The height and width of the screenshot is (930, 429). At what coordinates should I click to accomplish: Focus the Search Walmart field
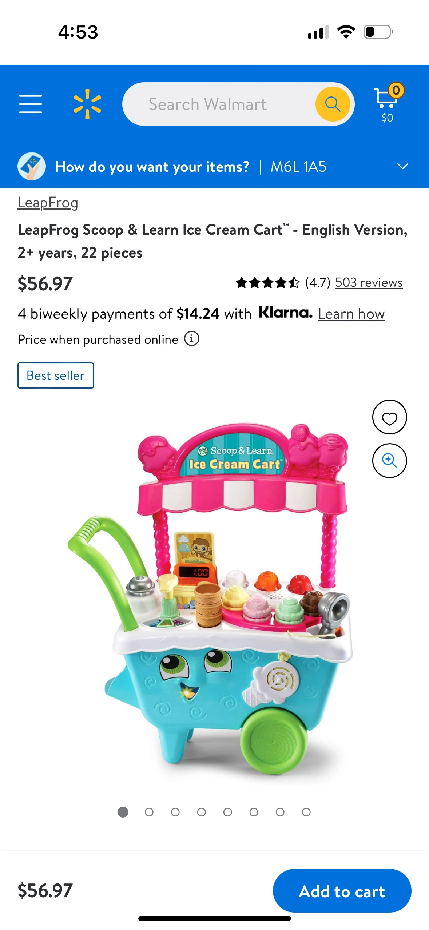pyautogui.click(x=219, y=104)
